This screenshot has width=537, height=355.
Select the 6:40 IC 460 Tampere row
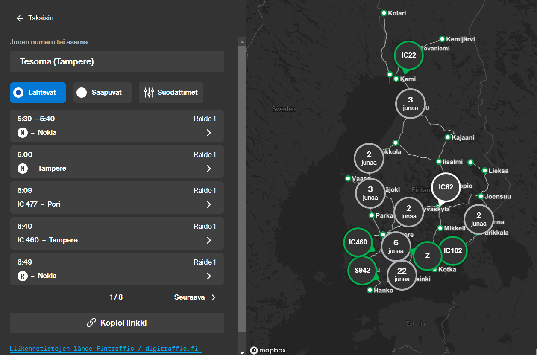pos(116,233)
